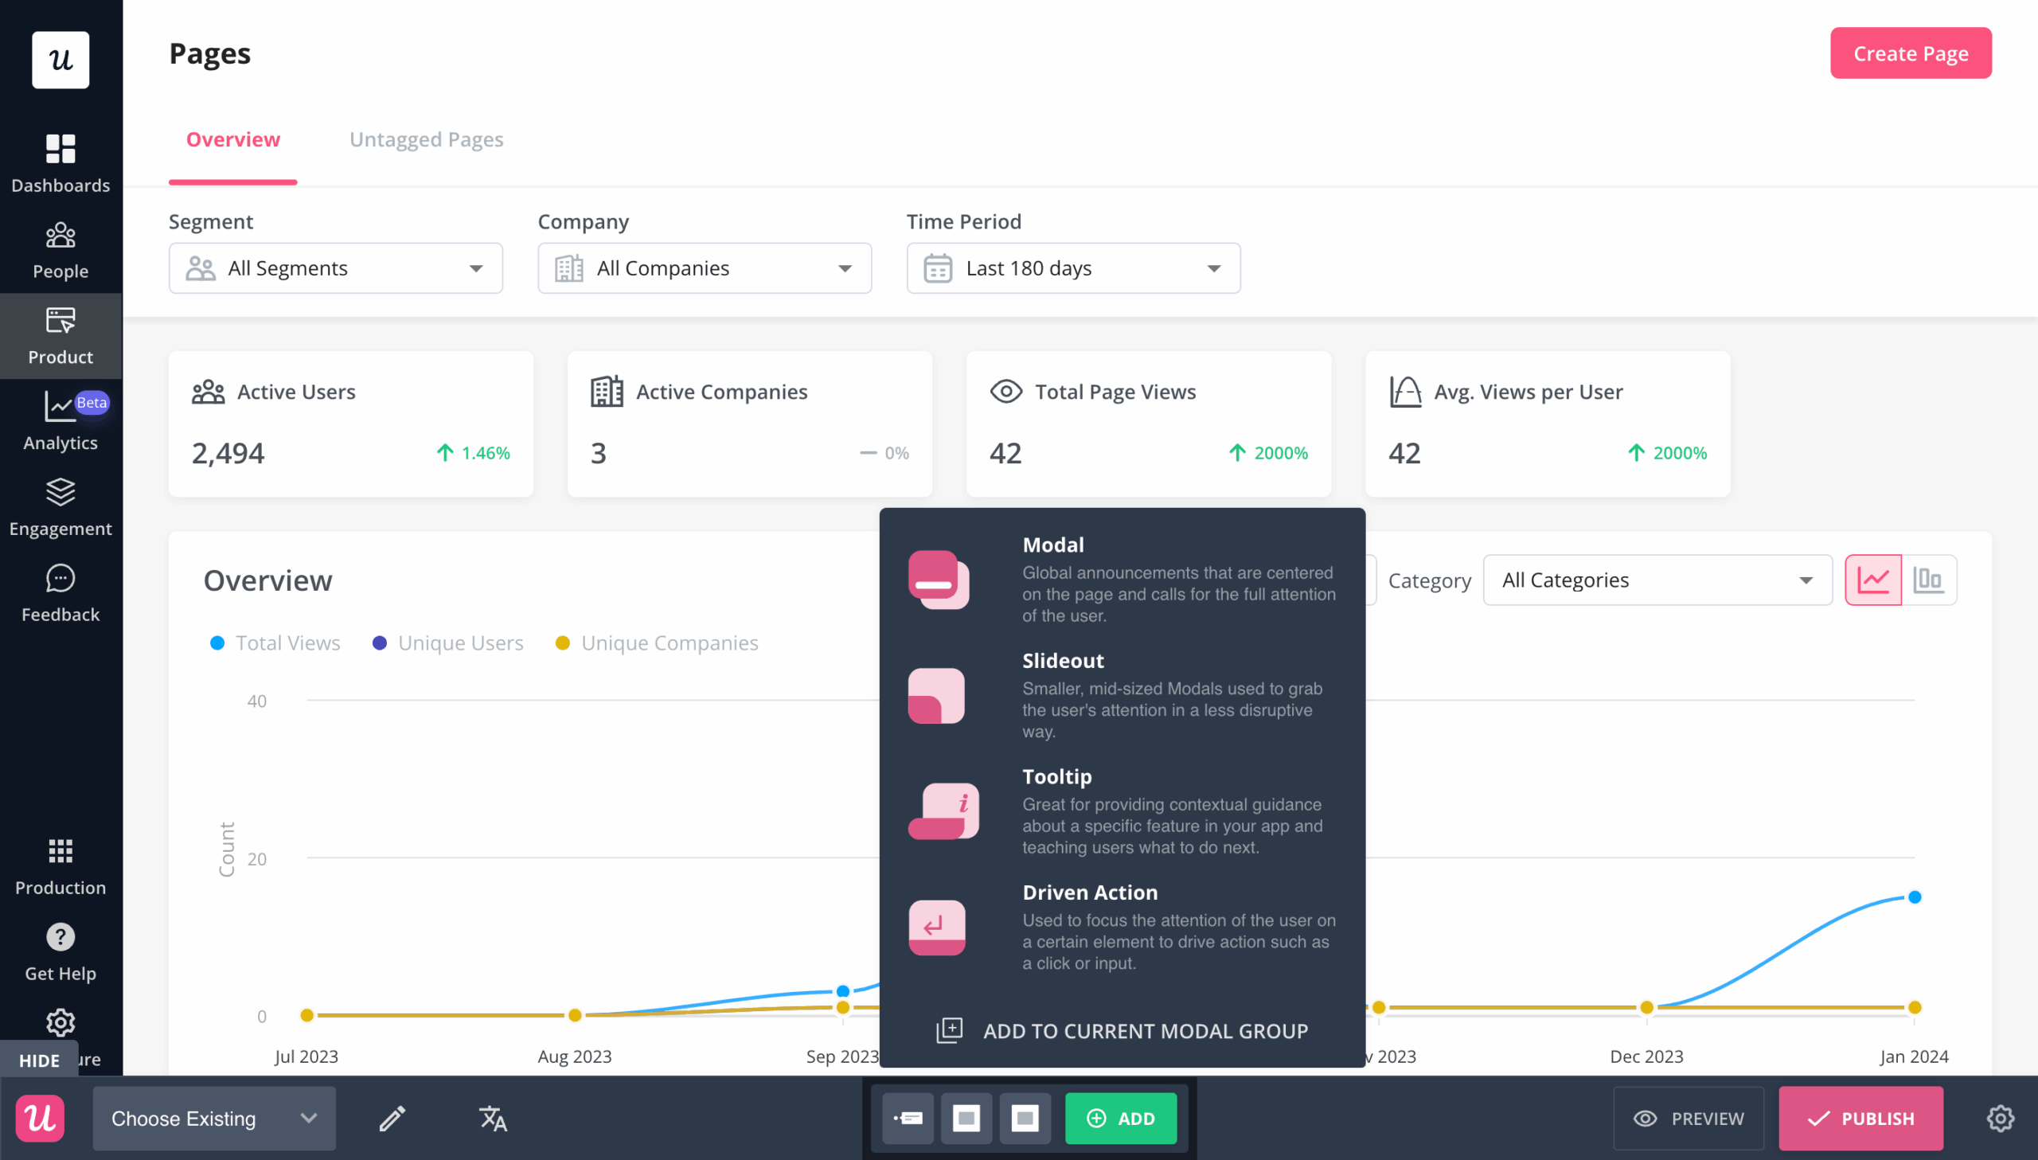Toggle the Total Views series off
The height and width of the screenshot is (1160, 2038).
274,643
